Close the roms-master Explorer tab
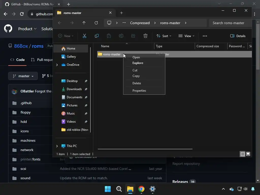 (x=110, y=13)
